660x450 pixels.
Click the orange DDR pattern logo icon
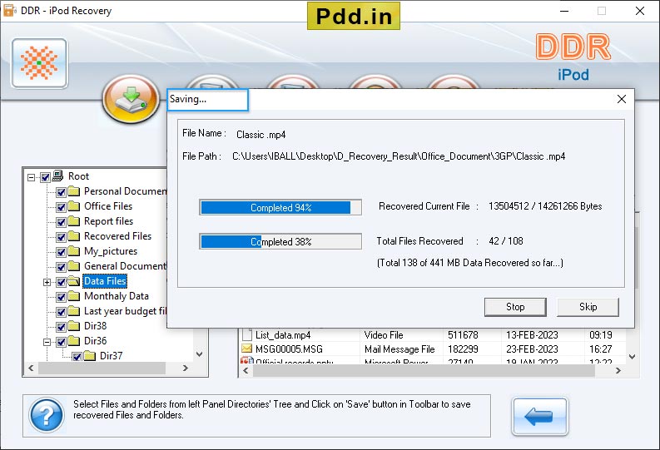(x=39, y=63)
